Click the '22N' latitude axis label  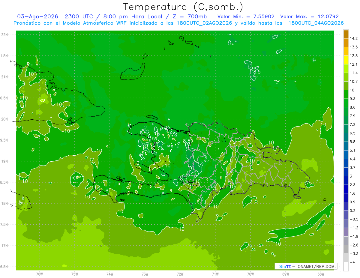pos(5,35)
